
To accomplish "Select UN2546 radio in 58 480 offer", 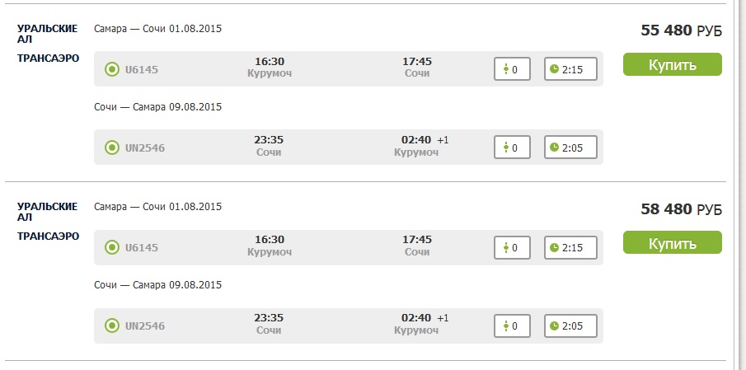I will click(112, 326).
